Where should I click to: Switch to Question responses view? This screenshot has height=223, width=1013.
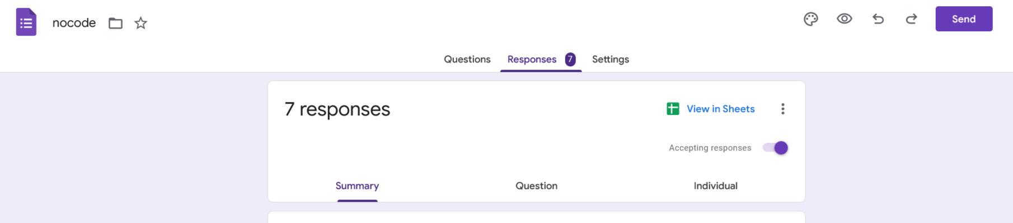pos(536,186)
